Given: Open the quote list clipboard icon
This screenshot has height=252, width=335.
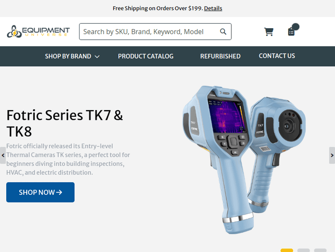Looking at the screenshot, I should [x=291, y=32].
